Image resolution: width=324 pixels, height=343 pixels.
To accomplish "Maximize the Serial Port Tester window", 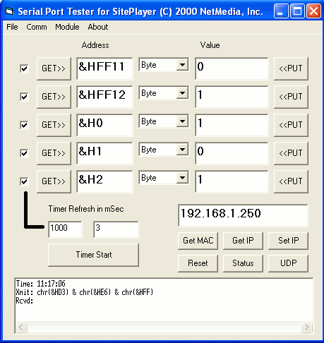I will [297, 11].
